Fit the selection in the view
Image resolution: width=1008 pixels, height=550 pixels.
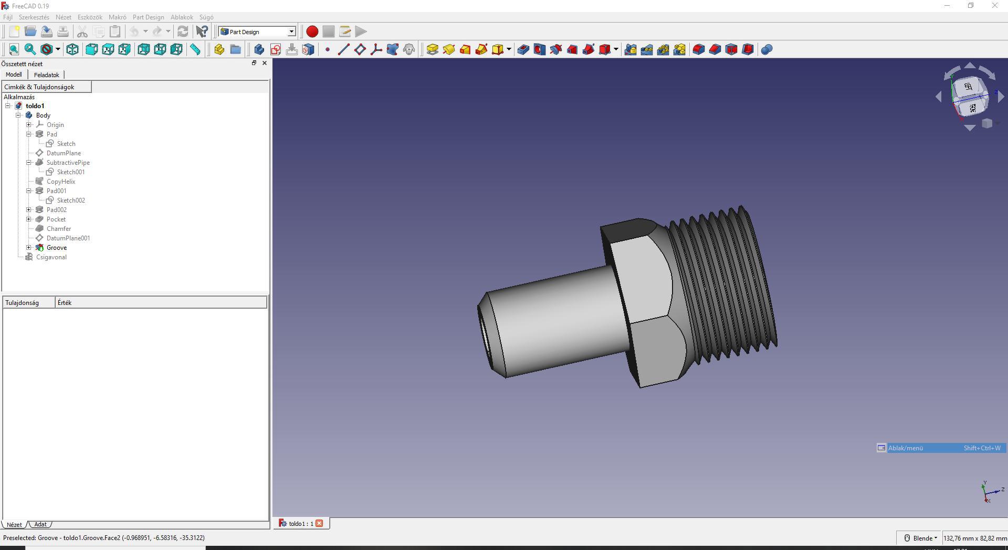click(30, 49)
